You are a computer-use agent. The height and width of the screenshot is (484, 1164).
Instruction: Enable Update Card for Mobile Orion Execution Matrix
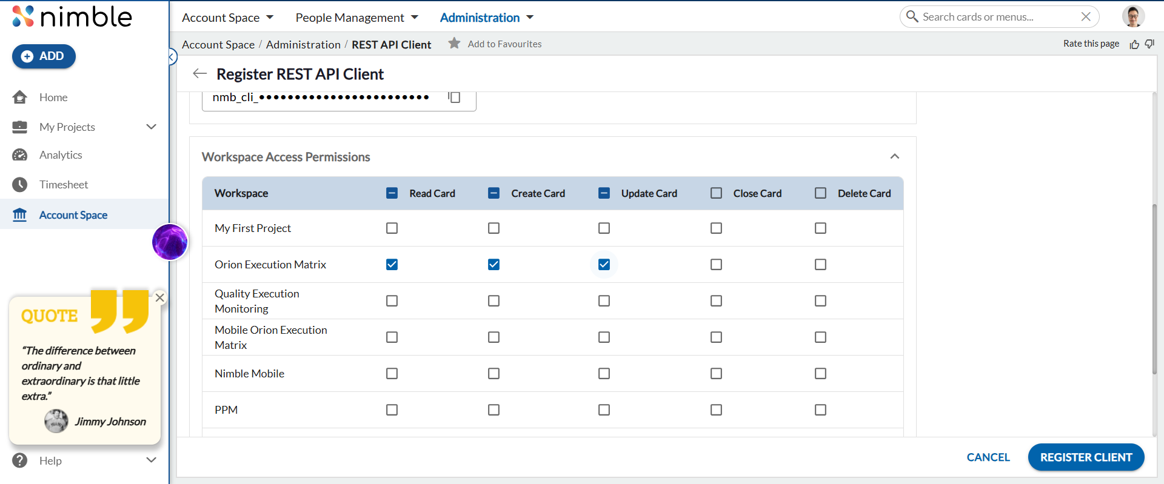coord(604,337)
